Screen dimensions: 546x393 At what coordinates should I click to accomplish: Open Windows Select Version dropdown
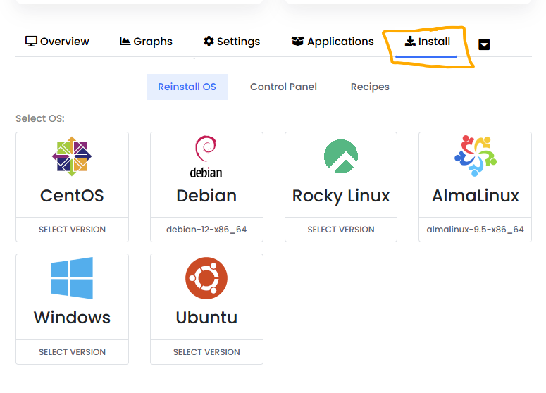pos(72,352)
